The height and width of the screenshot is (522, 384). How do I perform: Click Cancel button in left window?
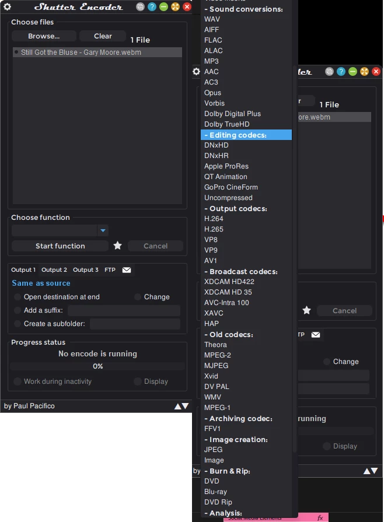click(x=156, y=246)
